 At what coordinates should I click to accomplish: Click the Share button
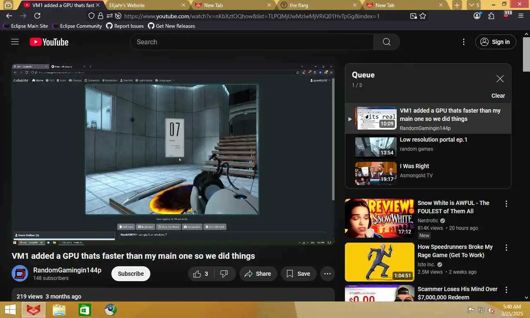[258, 274]
